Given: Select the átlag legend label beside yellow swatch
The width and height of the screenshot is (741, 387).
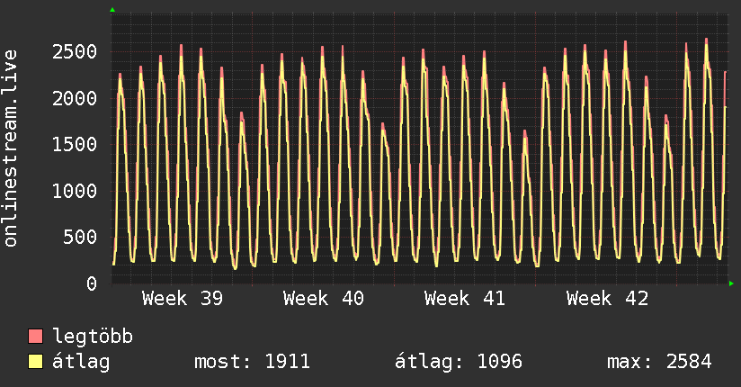Looking at the screenshot, I should [81, 362].
